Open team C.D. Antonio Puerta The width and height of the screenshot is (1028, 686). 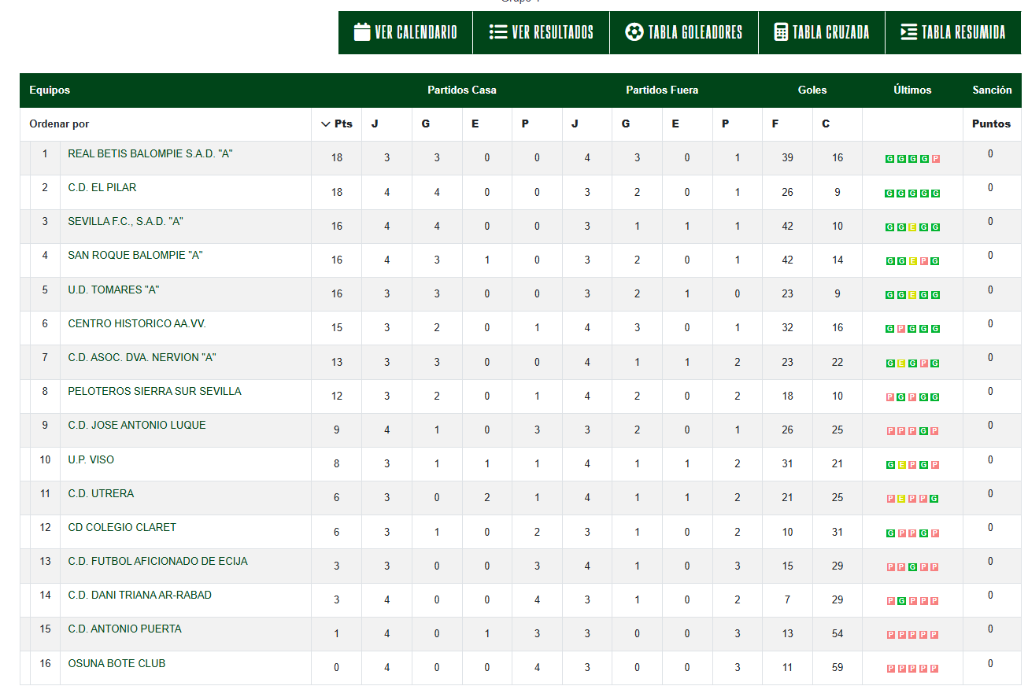[x=124, y=629]
